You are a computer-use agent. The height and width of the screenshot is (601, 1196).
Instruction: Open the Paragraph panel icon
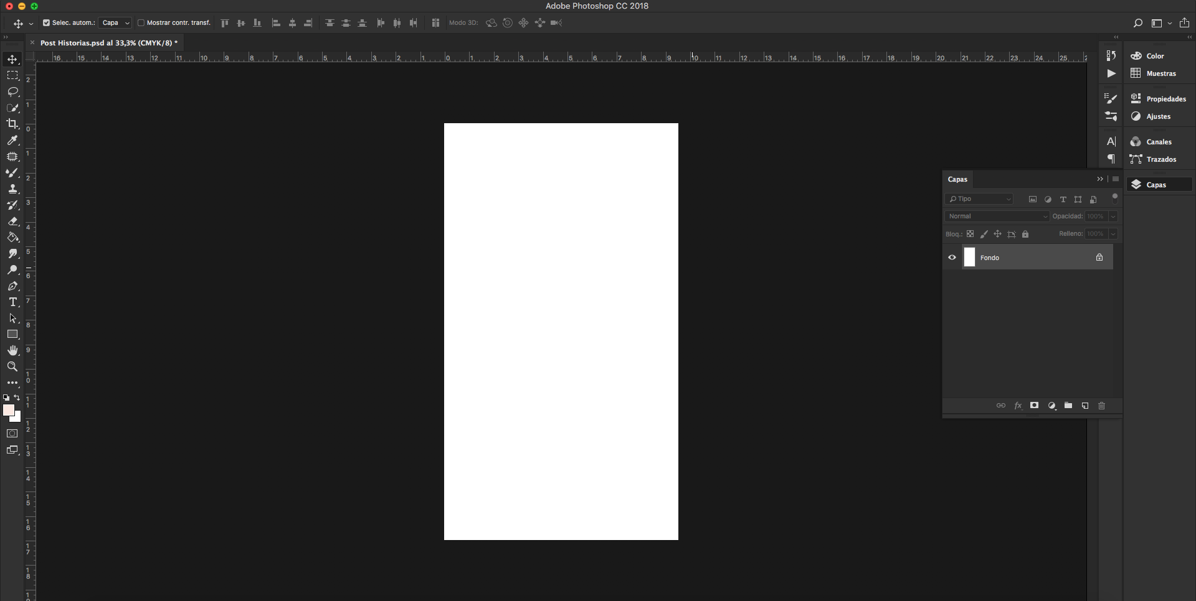tap(1111, 159)
